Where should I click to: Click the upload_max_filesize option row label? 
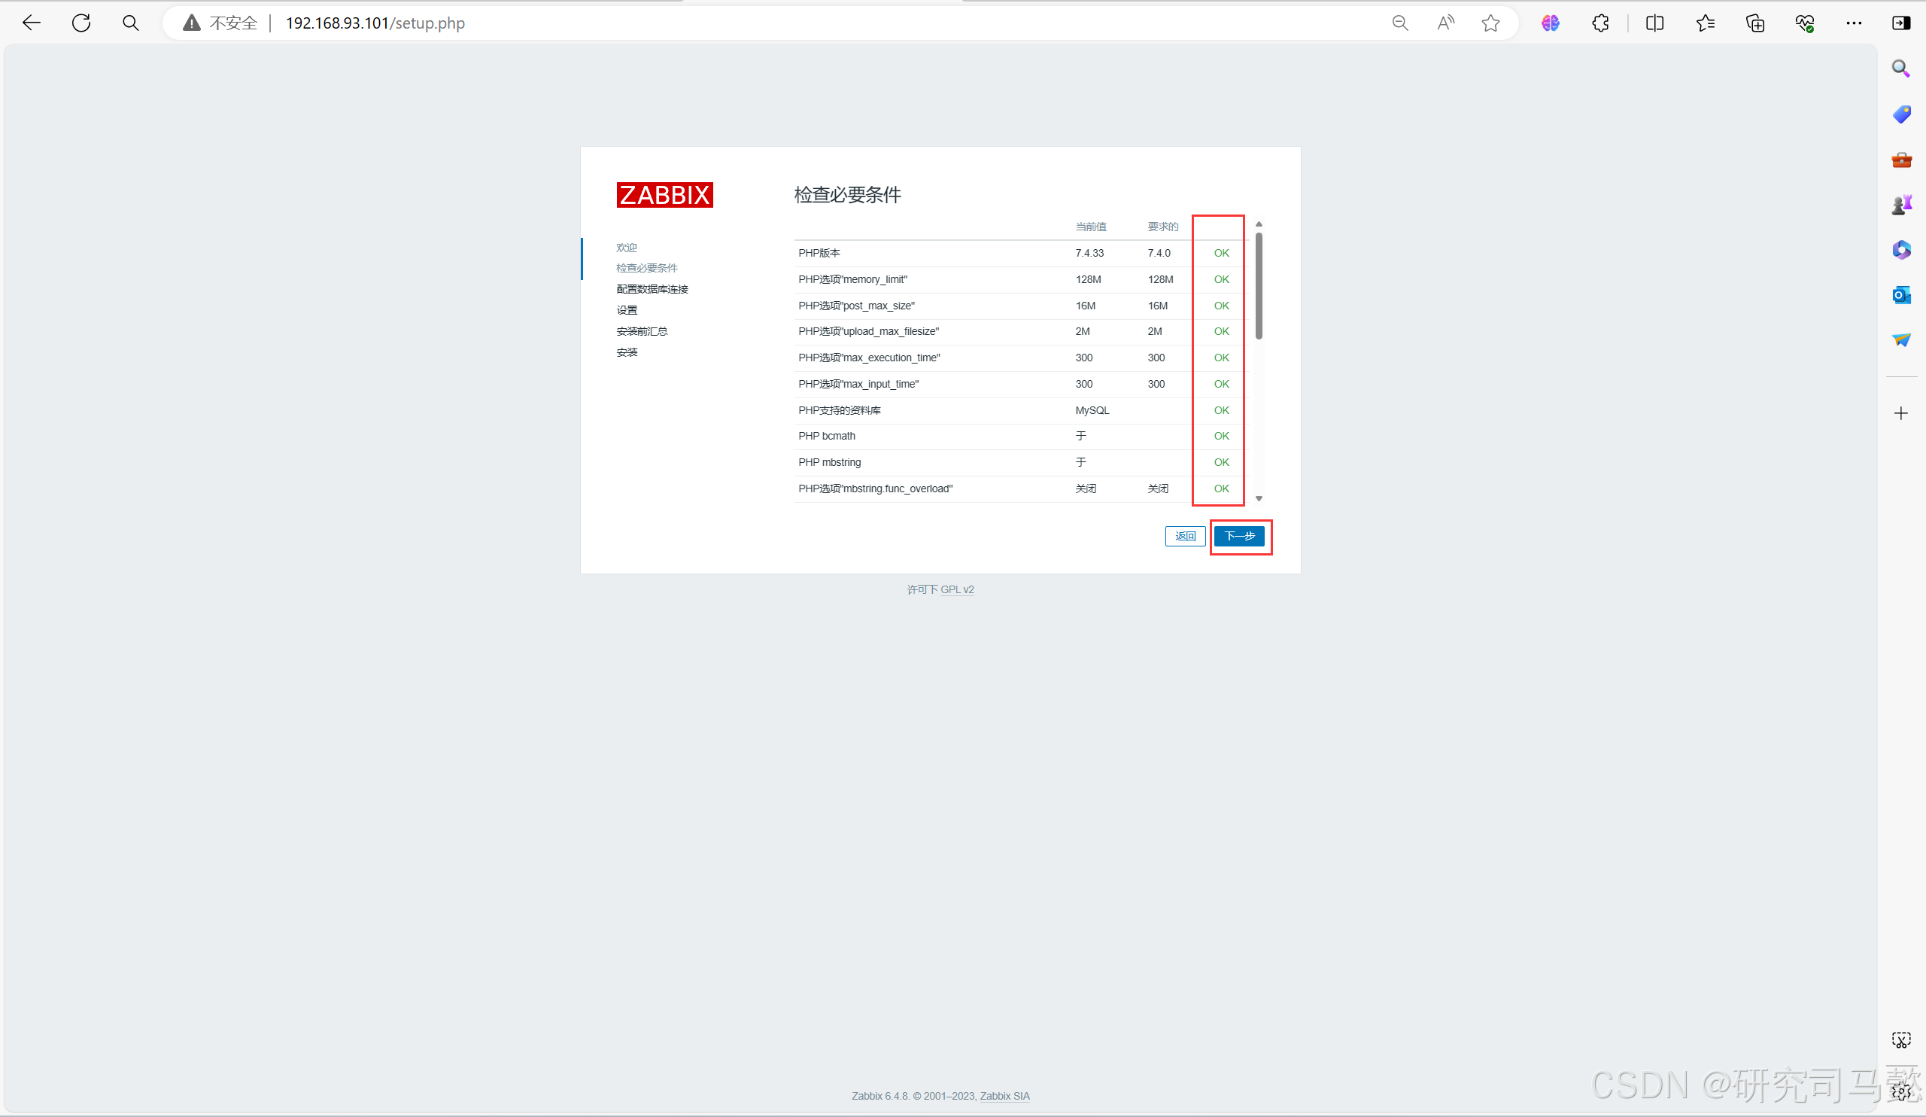pyautogui.click(x=868, y=331)
